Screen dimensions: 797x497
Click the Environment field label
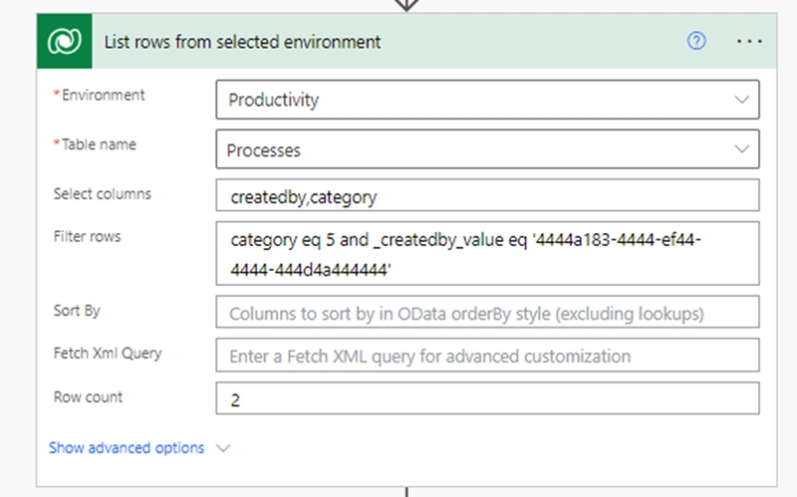[x=103, y=96]
